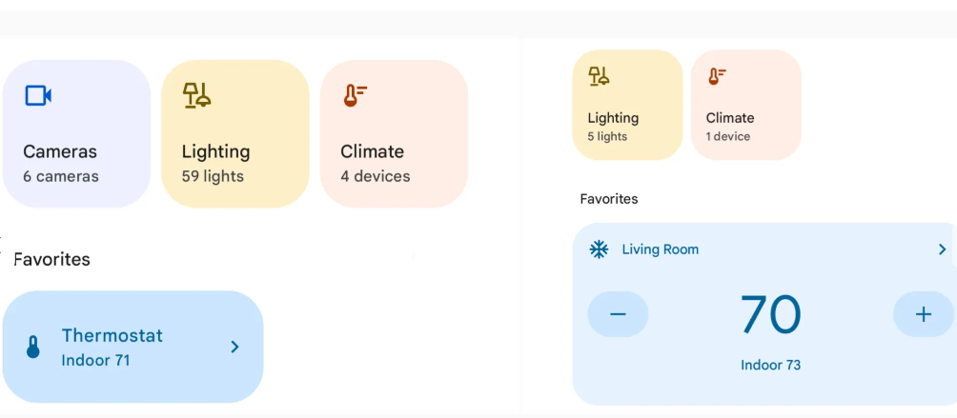Decrease temperature with the minus button
The height and width of the screenshot is (418, 957).
(618, 314)
